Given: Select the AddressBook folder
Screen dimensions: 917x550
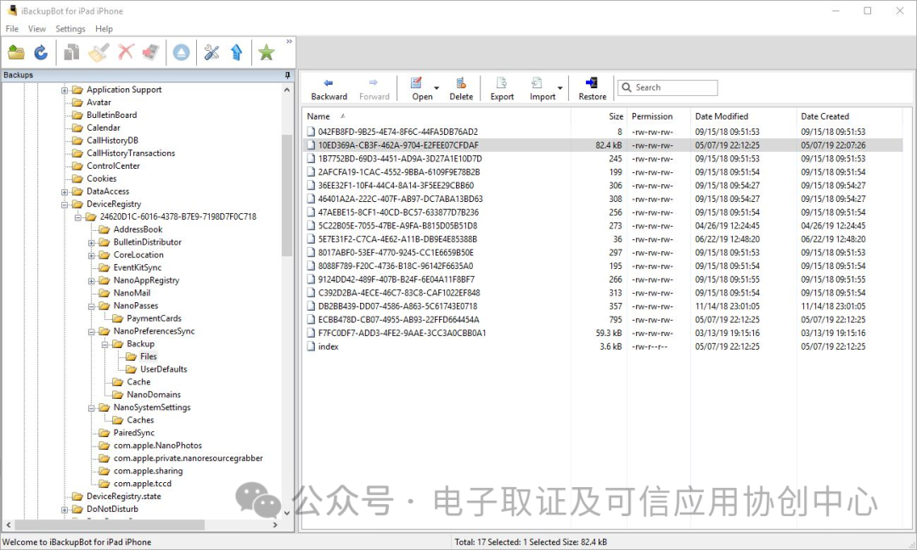Looking at the screenshot, I should point(138,229).
